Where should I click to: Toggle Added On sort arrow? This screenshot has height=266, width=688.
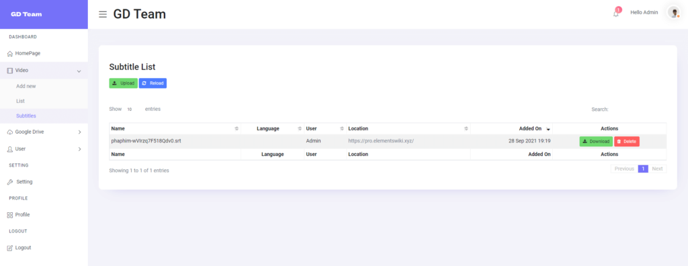[x=548, y=129]
